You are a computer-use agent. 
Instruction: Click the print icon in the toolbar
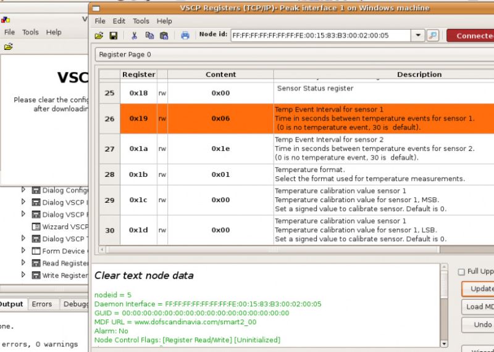pos(185,36)
